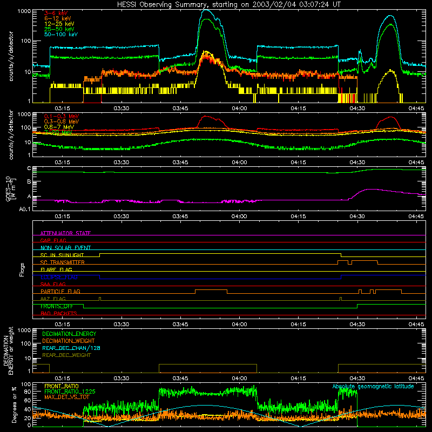Select the cyan 50-100 keV legend entry
The width and height of the screenshot is (432, 432).
pyautogui.click(x=61, y=35)
